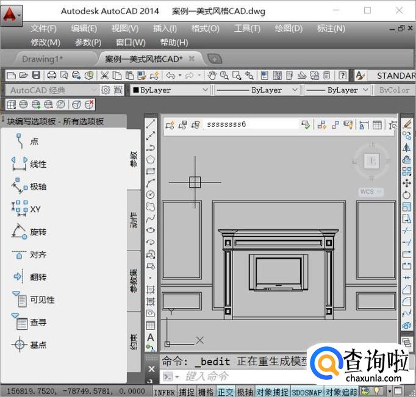416x397 pixels.
Task: Toggle 正交 ortho mode in status bar
Action: tap(225, 392)
